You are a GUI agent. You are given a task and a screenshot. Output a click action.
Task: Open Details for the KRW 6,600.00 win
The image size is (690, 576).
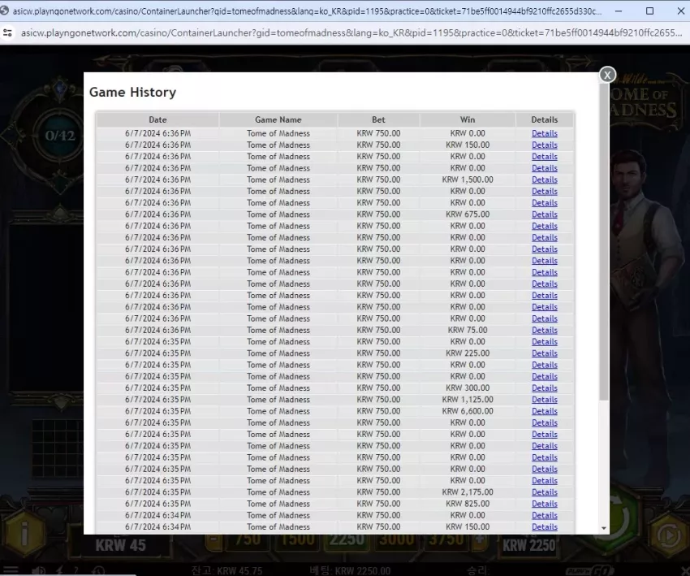(x=545, y=411)
